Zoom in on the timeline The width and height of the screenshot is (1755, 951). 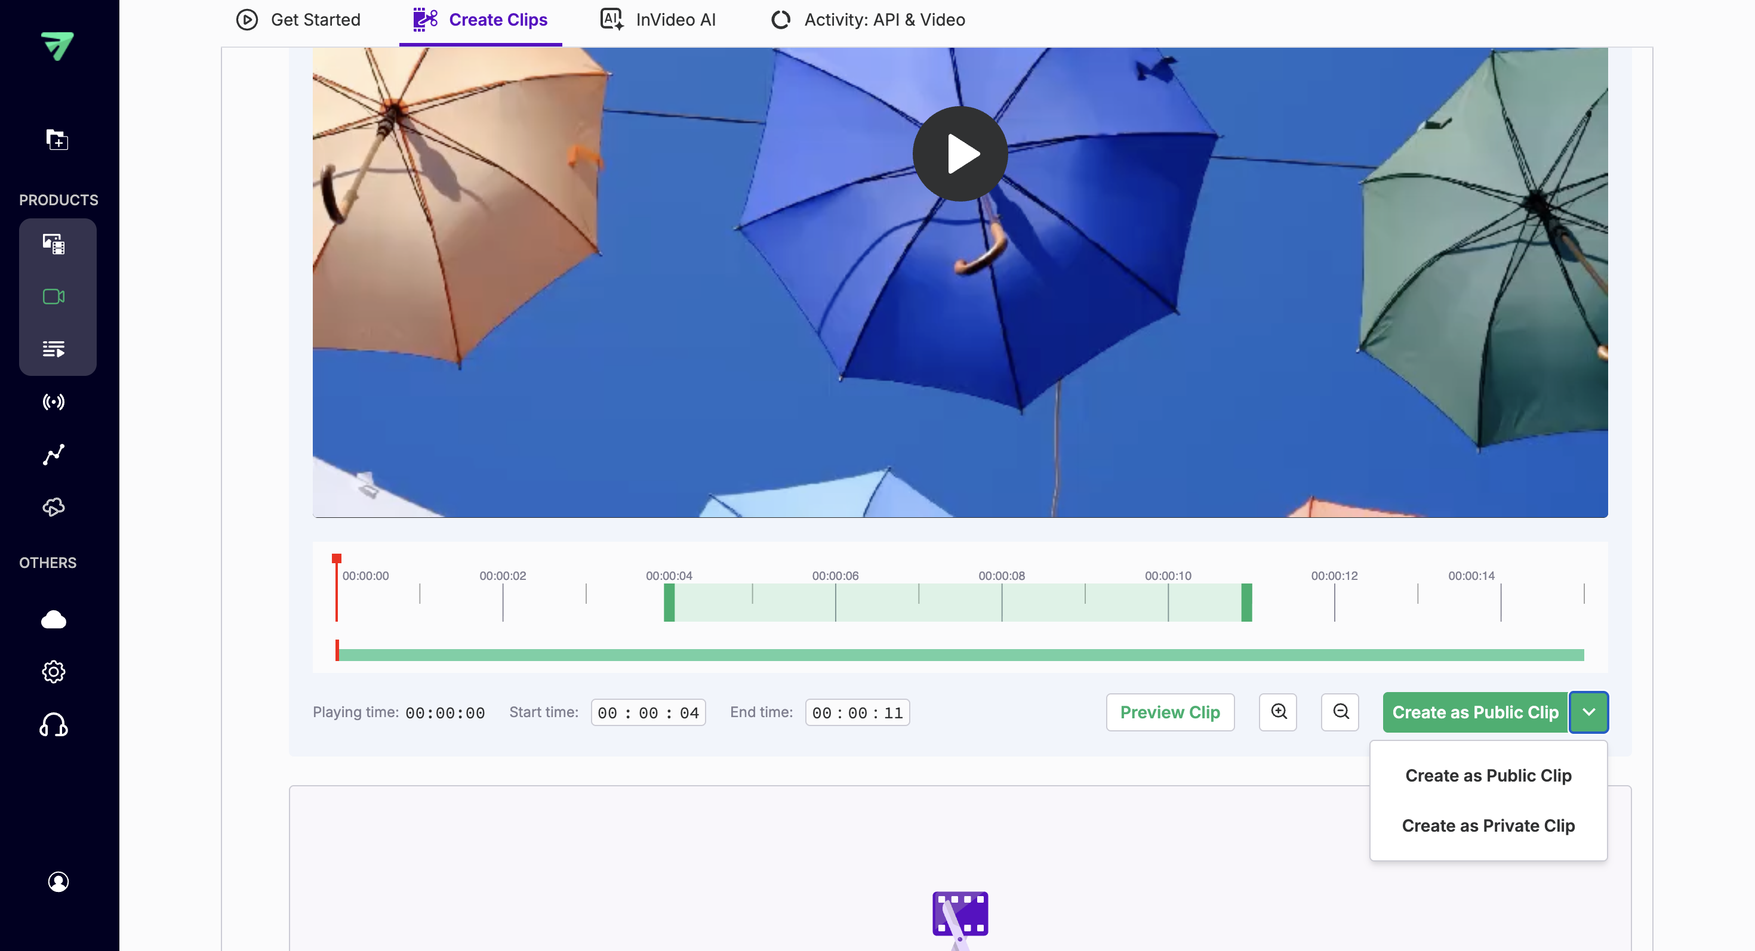click(x=1278, y=712)
